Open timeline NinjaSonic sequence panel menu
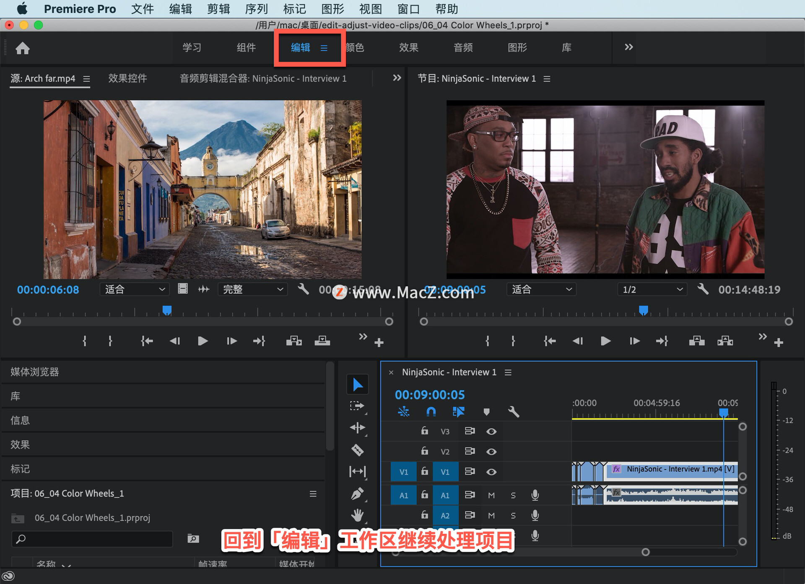The height and width of the screenshot is (584, 805). tap(508, 372)
